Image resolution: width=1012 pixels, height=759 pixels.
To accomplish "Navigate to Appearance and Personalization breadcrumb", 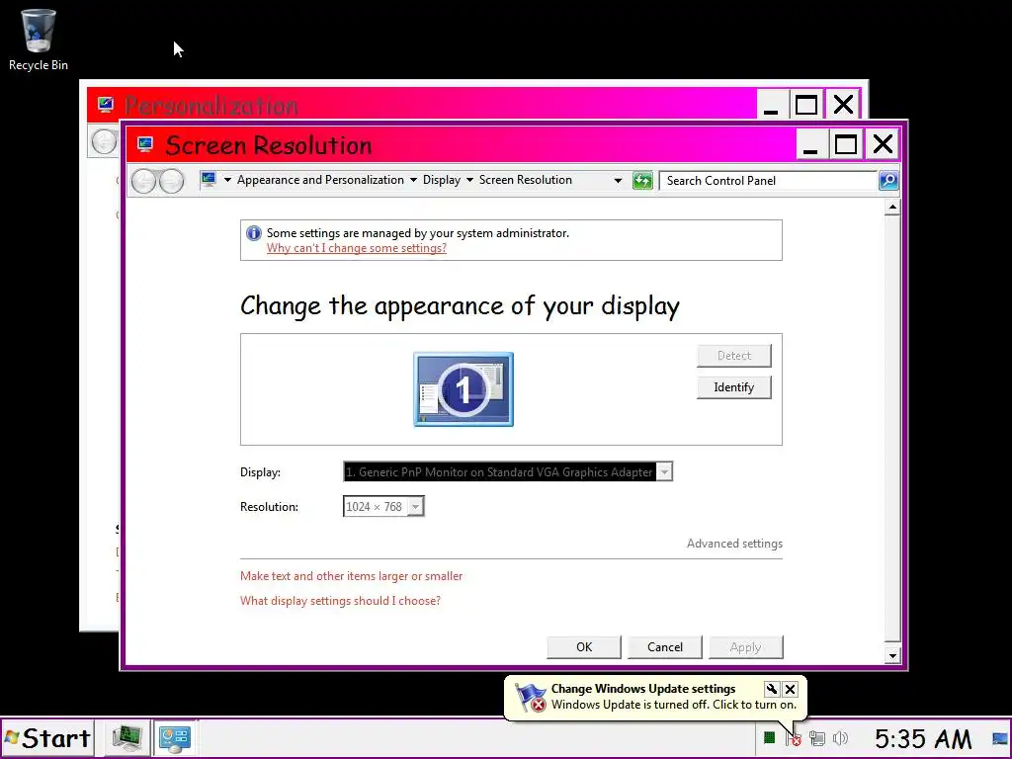I will (320, 180).
